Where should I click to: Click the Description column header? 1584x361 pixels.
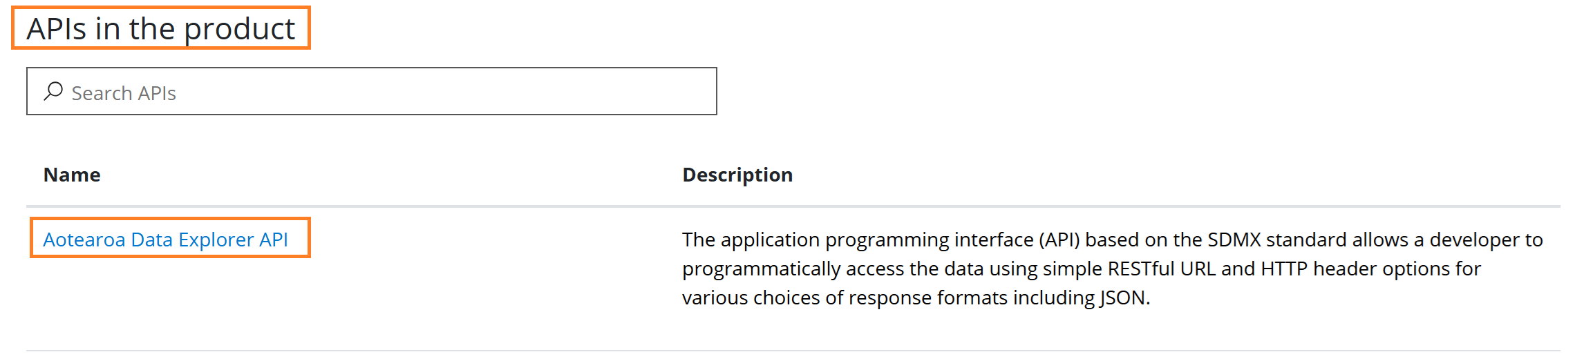click(x=737, y=175)
